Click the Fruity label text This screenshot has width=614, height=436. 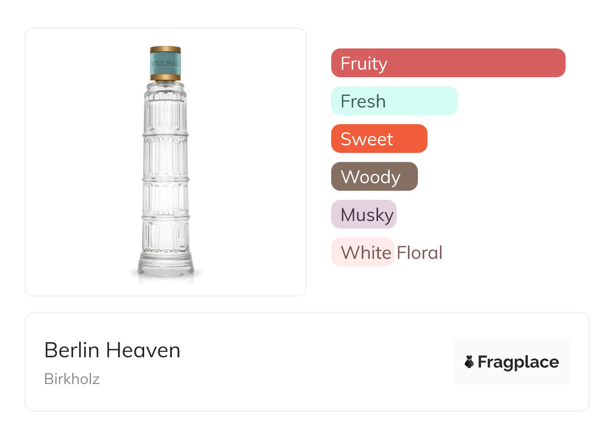[364, 64]
